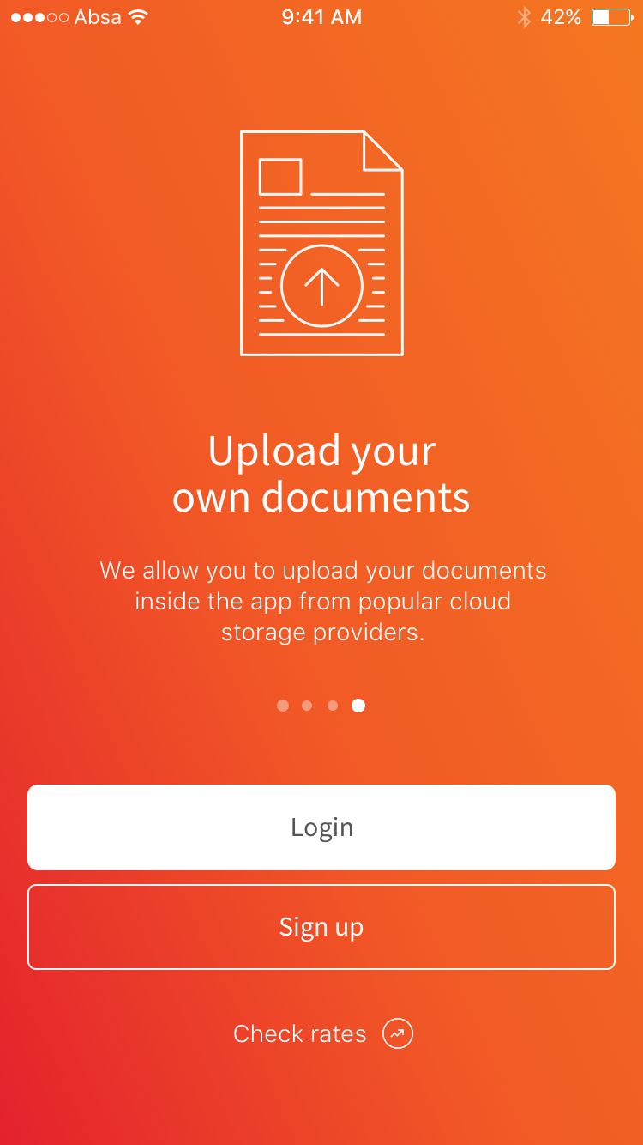Tap the Sign up button

pos(321,927)
